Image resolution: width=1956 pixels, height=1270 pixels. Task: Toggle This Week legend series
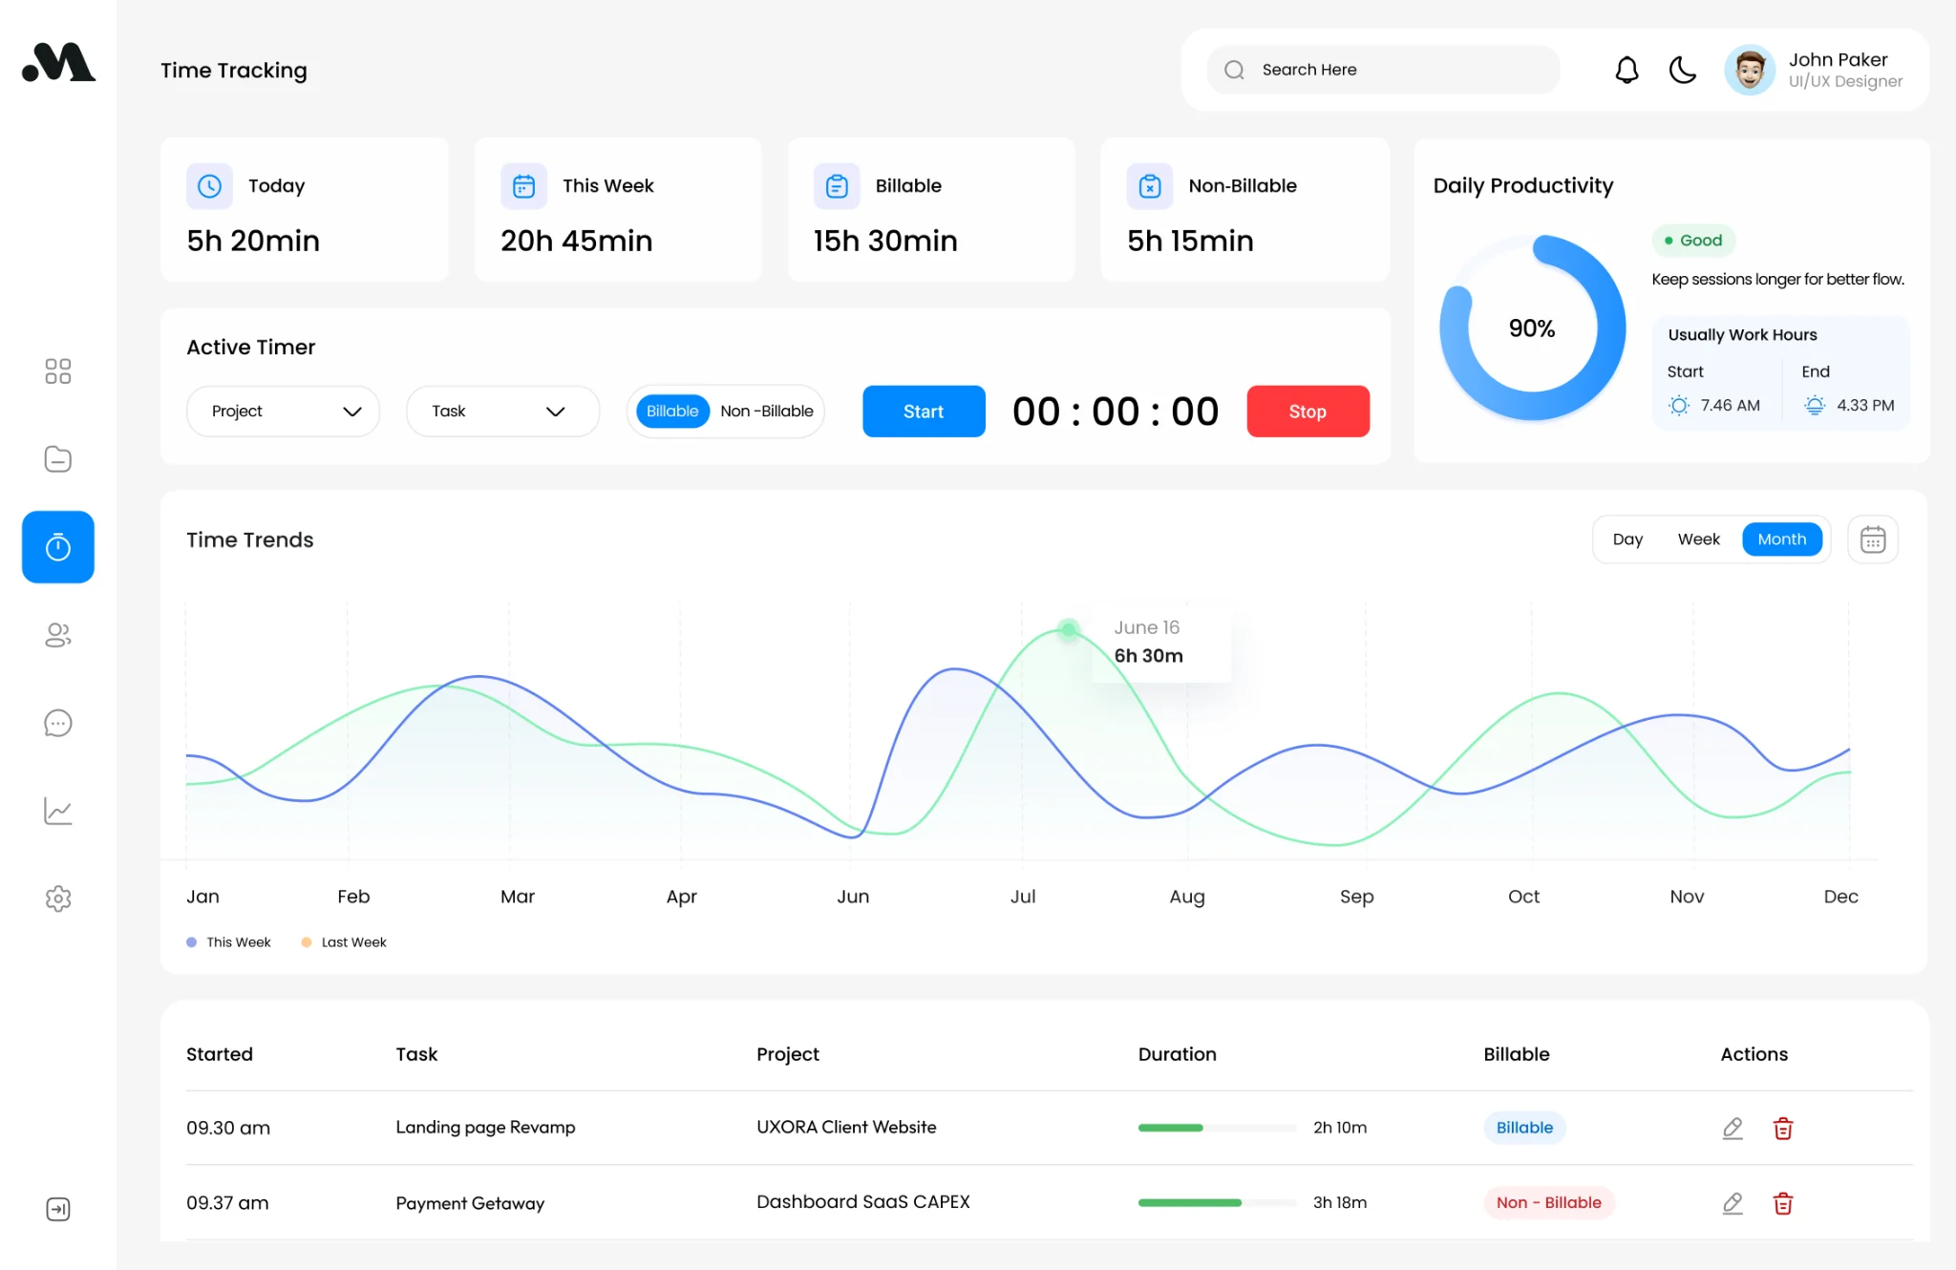click(228, 942)
